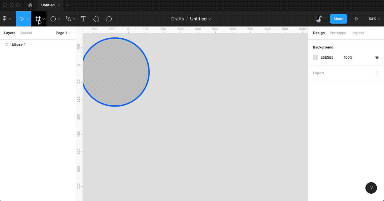Select the Ellipse shape tool
Viewport: 384px width, 201px height.
coord(53,19)
